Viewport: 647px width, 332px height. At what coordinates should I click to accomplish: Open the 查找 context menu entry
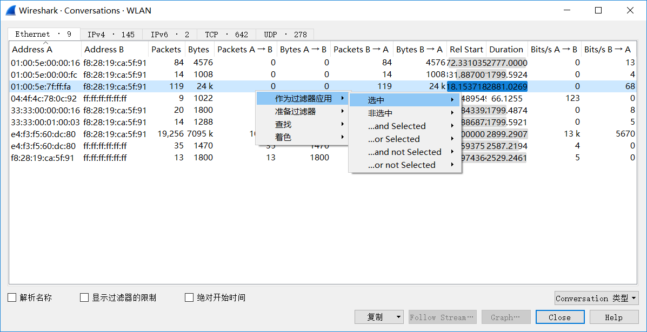click(303, 124)
